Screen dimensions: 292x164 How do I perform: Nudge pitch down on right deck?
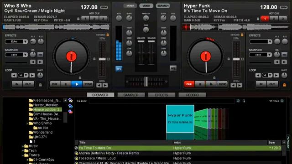(233, 85)
